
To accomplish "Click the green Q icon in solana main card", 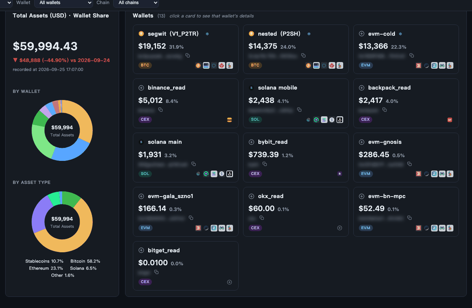I will pyautogui.click(x=206, y=174).
